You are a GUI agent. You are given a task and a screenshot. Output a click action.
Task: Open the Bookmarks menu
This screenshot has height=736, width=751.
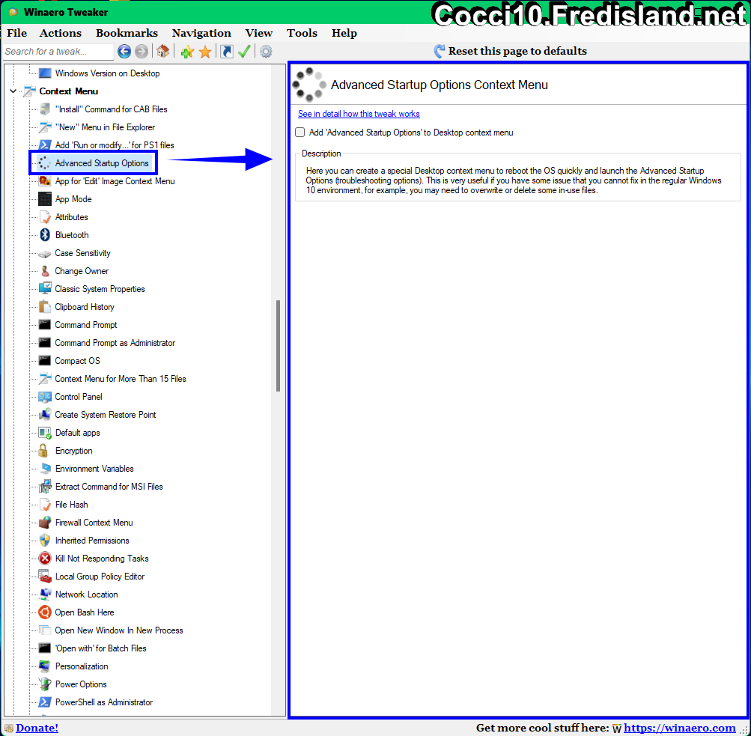pos(127,33)
